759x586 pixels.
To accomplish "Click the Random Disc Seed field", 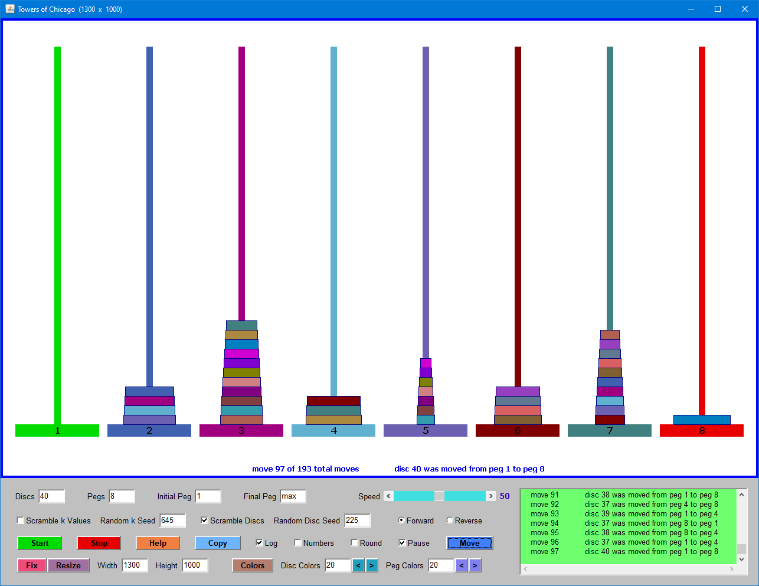I will 357,520.
